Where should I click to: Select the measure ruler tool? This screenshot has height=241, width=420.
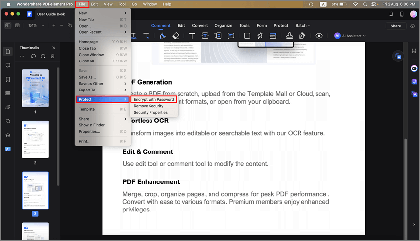point(273,36)
